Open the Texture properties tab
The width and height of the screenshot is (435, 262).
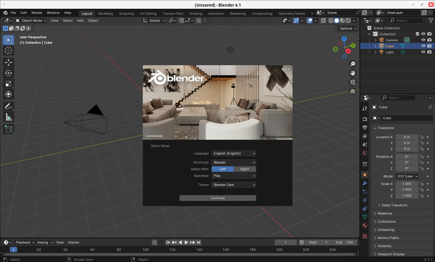[365, 236]
